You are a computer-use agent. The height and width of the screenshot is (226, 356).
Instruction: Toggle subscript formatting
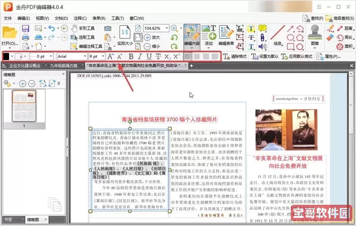(x=168, y=56)
